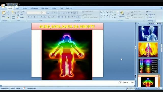Open the Columns dropdown

tap(79, 17)
